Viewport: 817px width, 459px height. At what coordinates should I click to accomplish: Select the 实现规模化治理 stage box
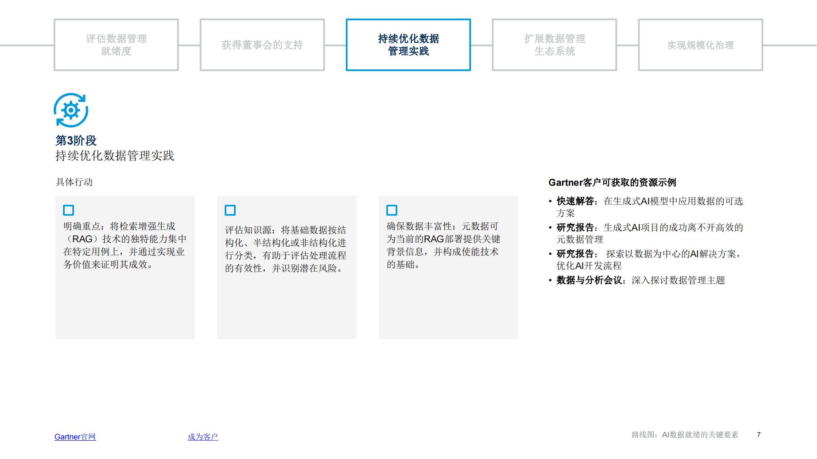[x=700, y=45]
